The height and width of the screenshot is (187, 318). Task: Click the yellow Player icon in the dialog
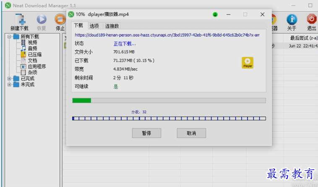(x=248, y=63)
